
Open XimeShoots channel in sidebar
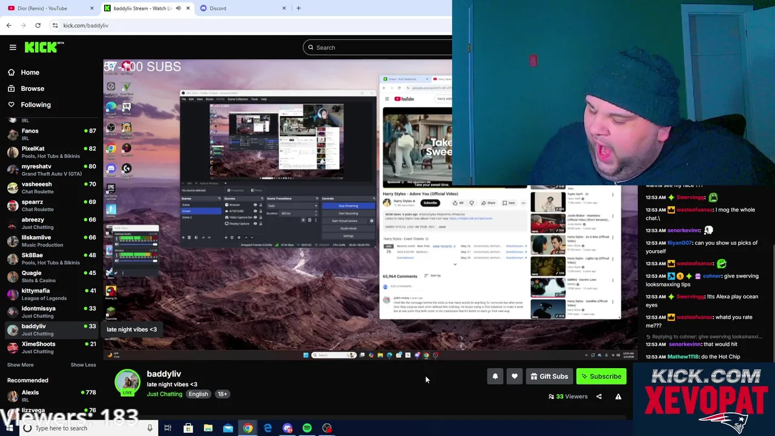[51, 348]
